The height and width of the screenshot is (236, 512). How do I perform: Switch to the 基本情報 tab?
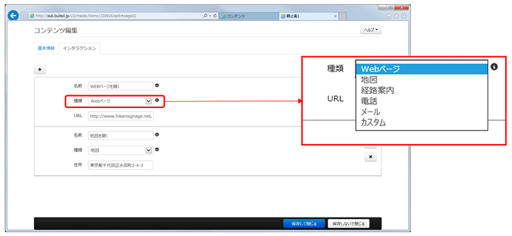click(x=46, y=49)
